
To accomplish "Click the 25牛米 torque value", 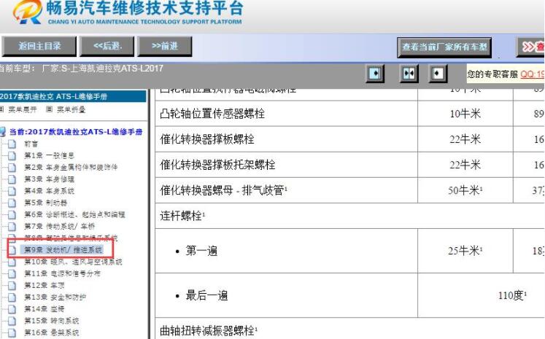I will 465,251.
